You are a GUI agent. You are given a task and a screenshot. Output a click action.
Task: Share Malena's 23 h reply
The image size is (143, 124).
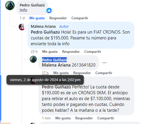[x=93, y=52]
